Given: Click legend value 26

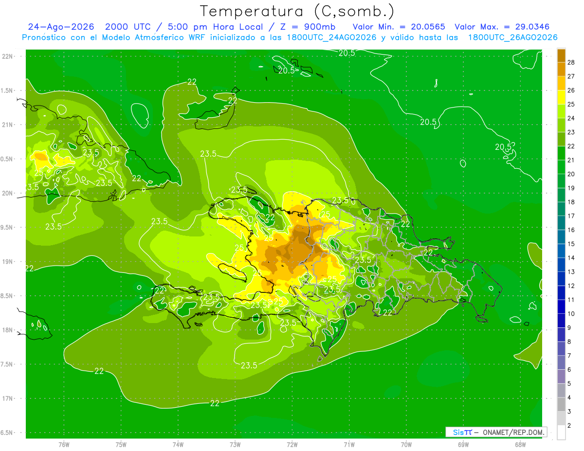Looking at the screenshot, I should click(571, 90).
